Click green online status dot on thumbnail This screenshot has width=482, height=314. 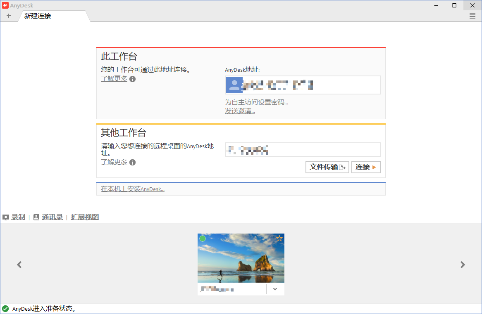point(203,238)
